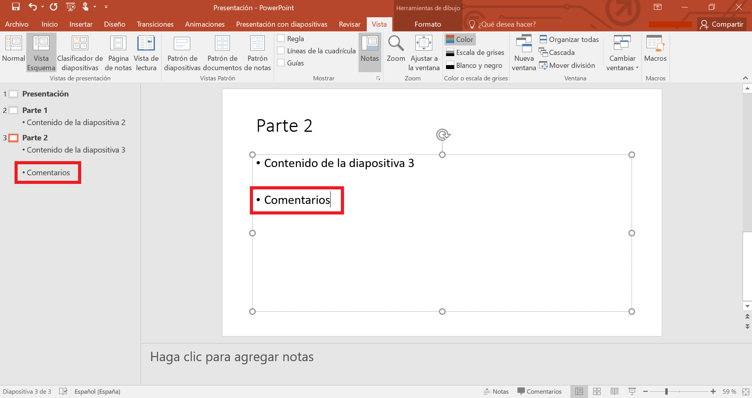This screenshot has width=752, height=398.
Task: Start slide show from status bar
Action: (632, 391)
